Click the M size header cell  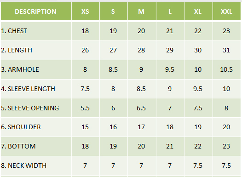pyautogui.click(x=142, y=11)
